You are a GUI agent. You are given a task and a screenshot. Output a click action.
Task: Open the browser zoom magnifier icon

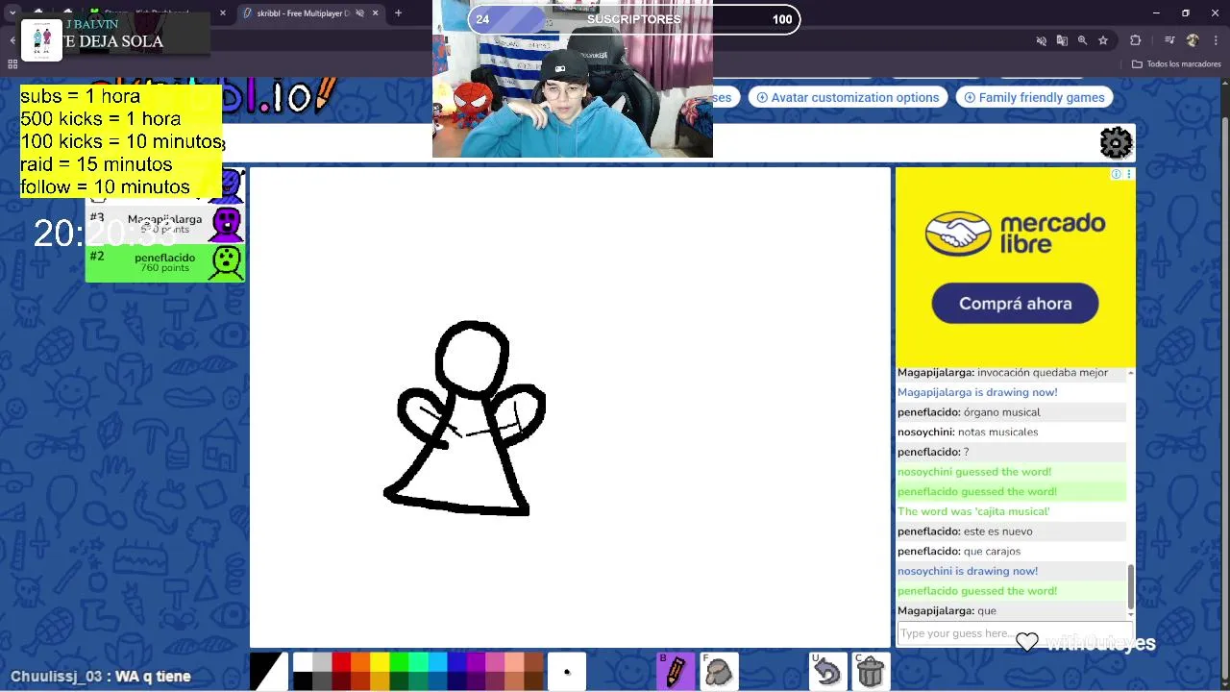(x=1083, y=40)
